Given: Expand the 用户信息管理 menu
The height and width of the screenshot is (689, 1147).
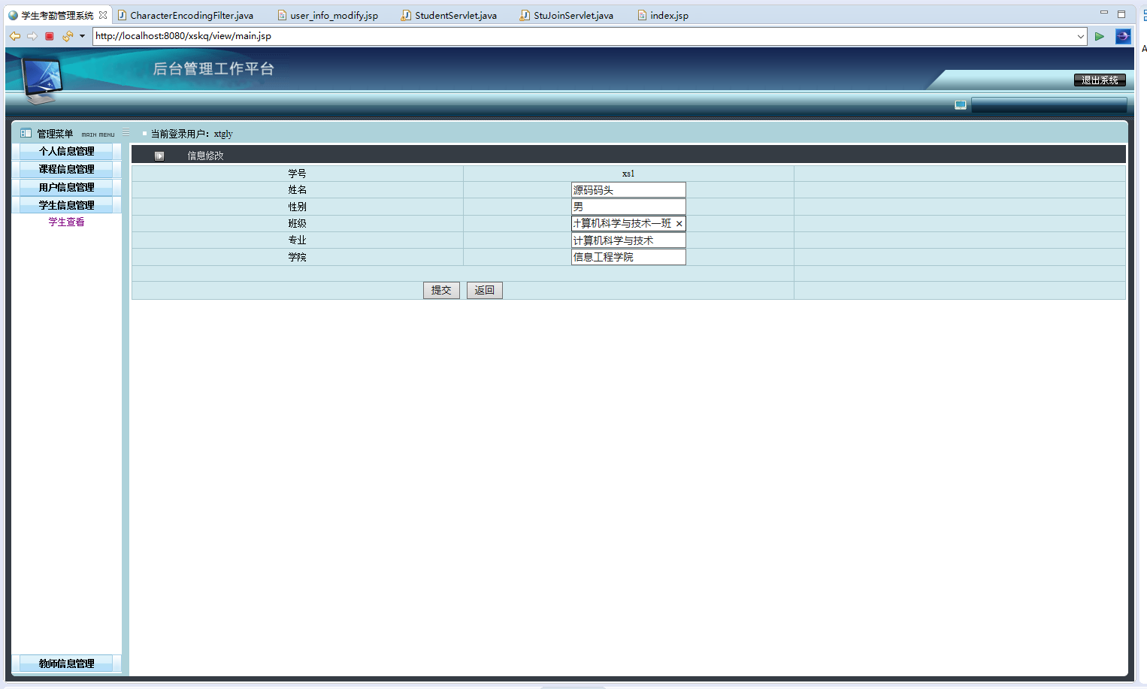Looking at the screenshot, I should click(67, 187).
